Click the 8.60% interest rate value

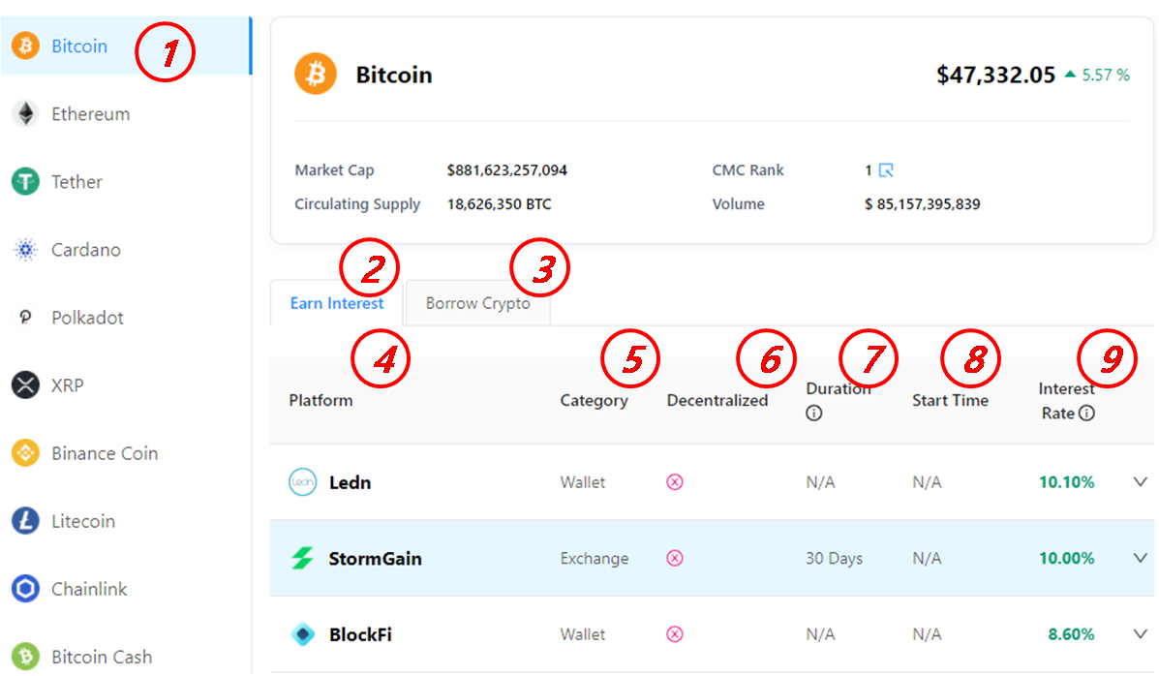tap(1071, 634)
